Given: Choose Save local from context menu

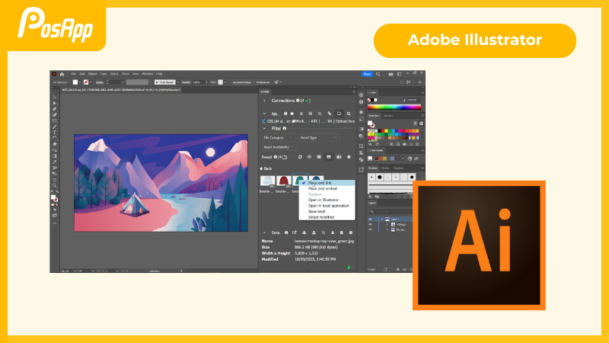Looking at the screenshot, I should (x=317, y=212).
